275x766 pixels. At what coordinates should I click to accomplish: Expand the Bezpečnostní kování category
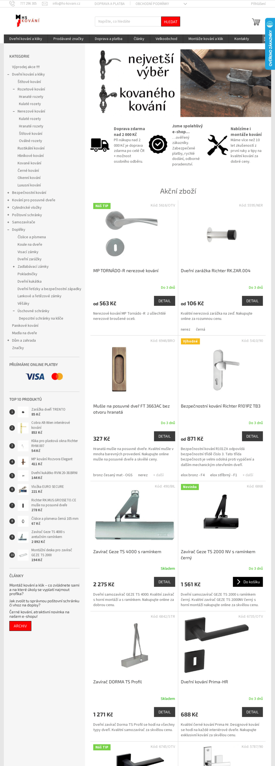8,193
